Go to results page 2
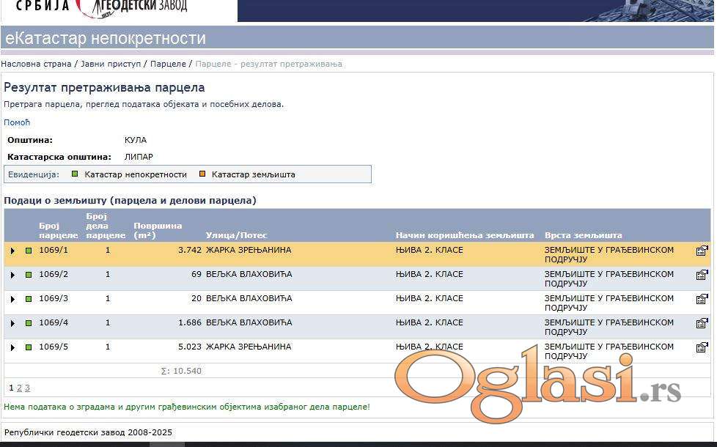Image resolution: width=717 pixels, height=447 pixels. point(19,388)
